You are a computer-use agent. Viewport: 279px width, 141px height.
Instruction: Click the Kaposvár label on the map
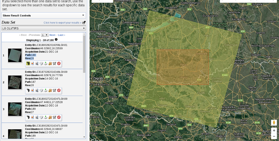point(167,49)
